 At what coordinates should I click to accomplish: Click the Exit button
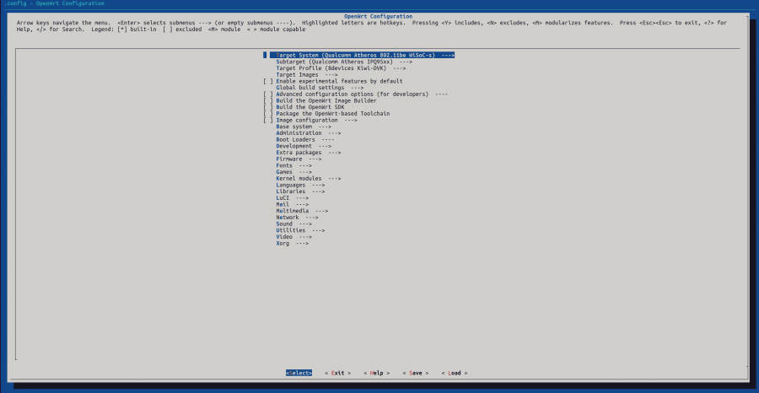338,373
